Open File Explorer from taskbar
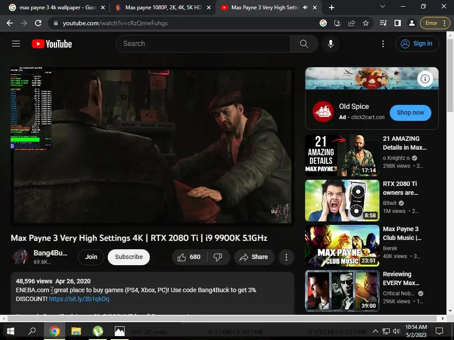This screenshot has width=454, height=340. [76, 331]
